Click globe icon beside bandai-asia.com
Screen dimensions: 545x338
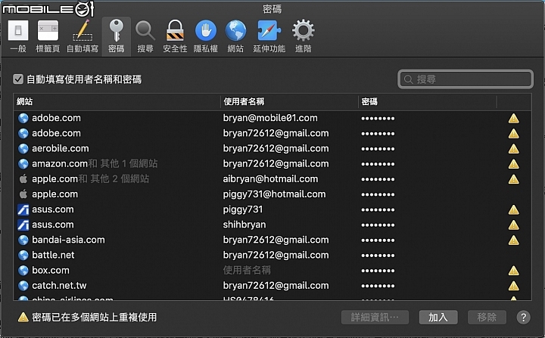[23, 240]
